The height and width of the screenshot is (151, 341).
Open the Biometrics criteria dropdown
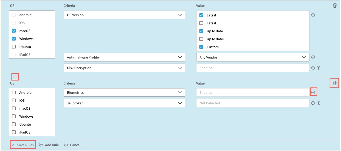[124, 92]
